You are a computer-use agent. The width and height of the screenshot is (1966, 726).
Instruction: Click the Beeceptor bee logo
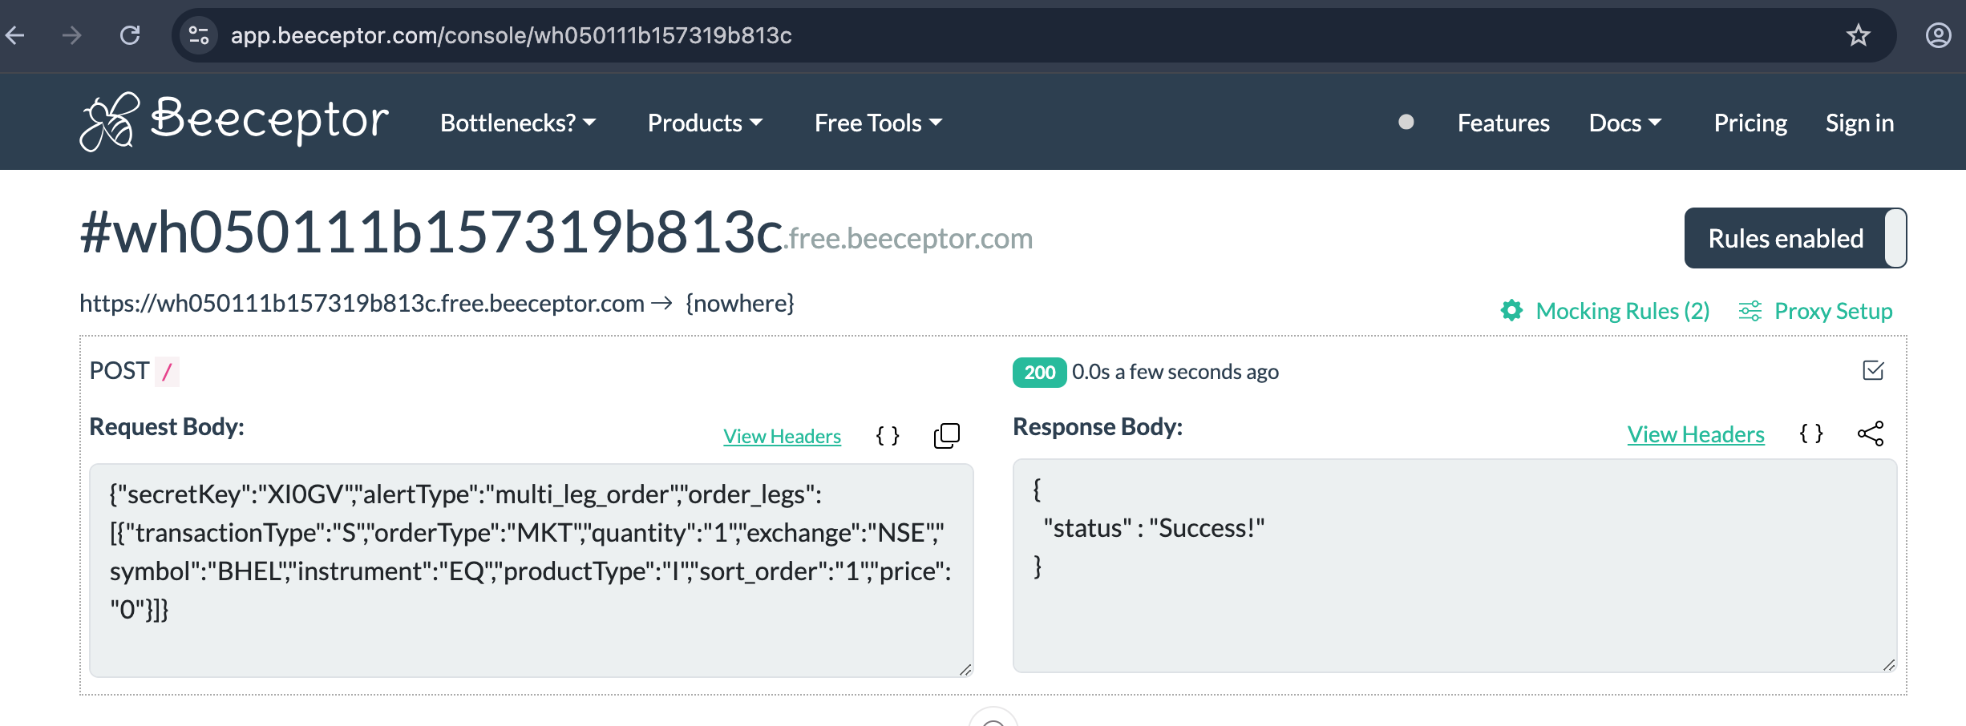(110, 122)
